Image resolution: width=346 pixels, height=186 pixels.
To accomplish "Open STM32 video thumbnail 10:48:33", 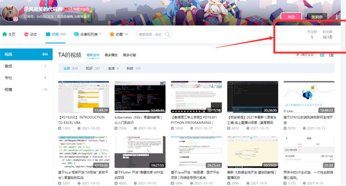I will pos(309,97).
